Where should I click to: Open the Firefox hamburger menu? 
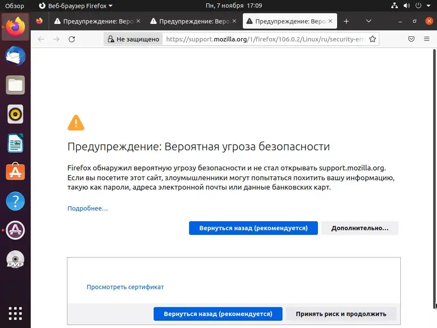coord(426,39)
